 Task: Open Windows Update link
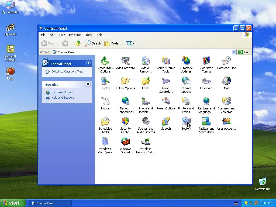(63, 92)
